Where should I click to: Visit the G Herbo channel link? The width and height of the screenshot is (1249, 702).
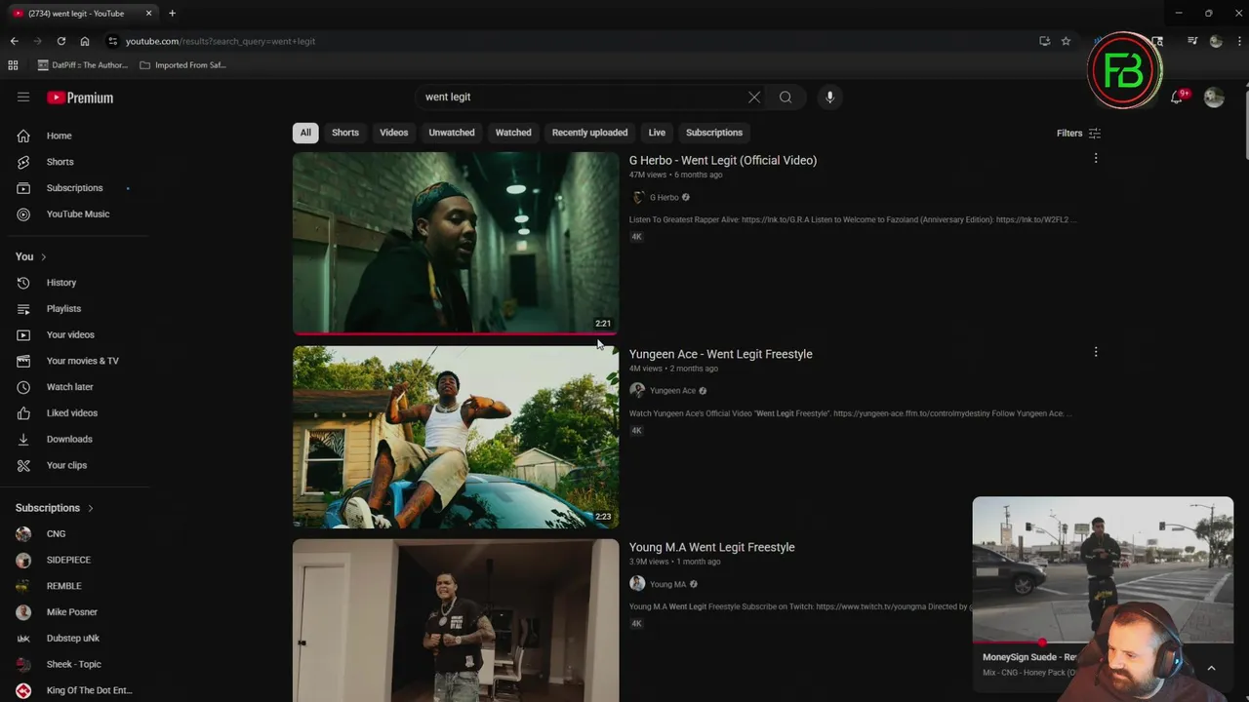pyautogui.click(x=665, y=198)
